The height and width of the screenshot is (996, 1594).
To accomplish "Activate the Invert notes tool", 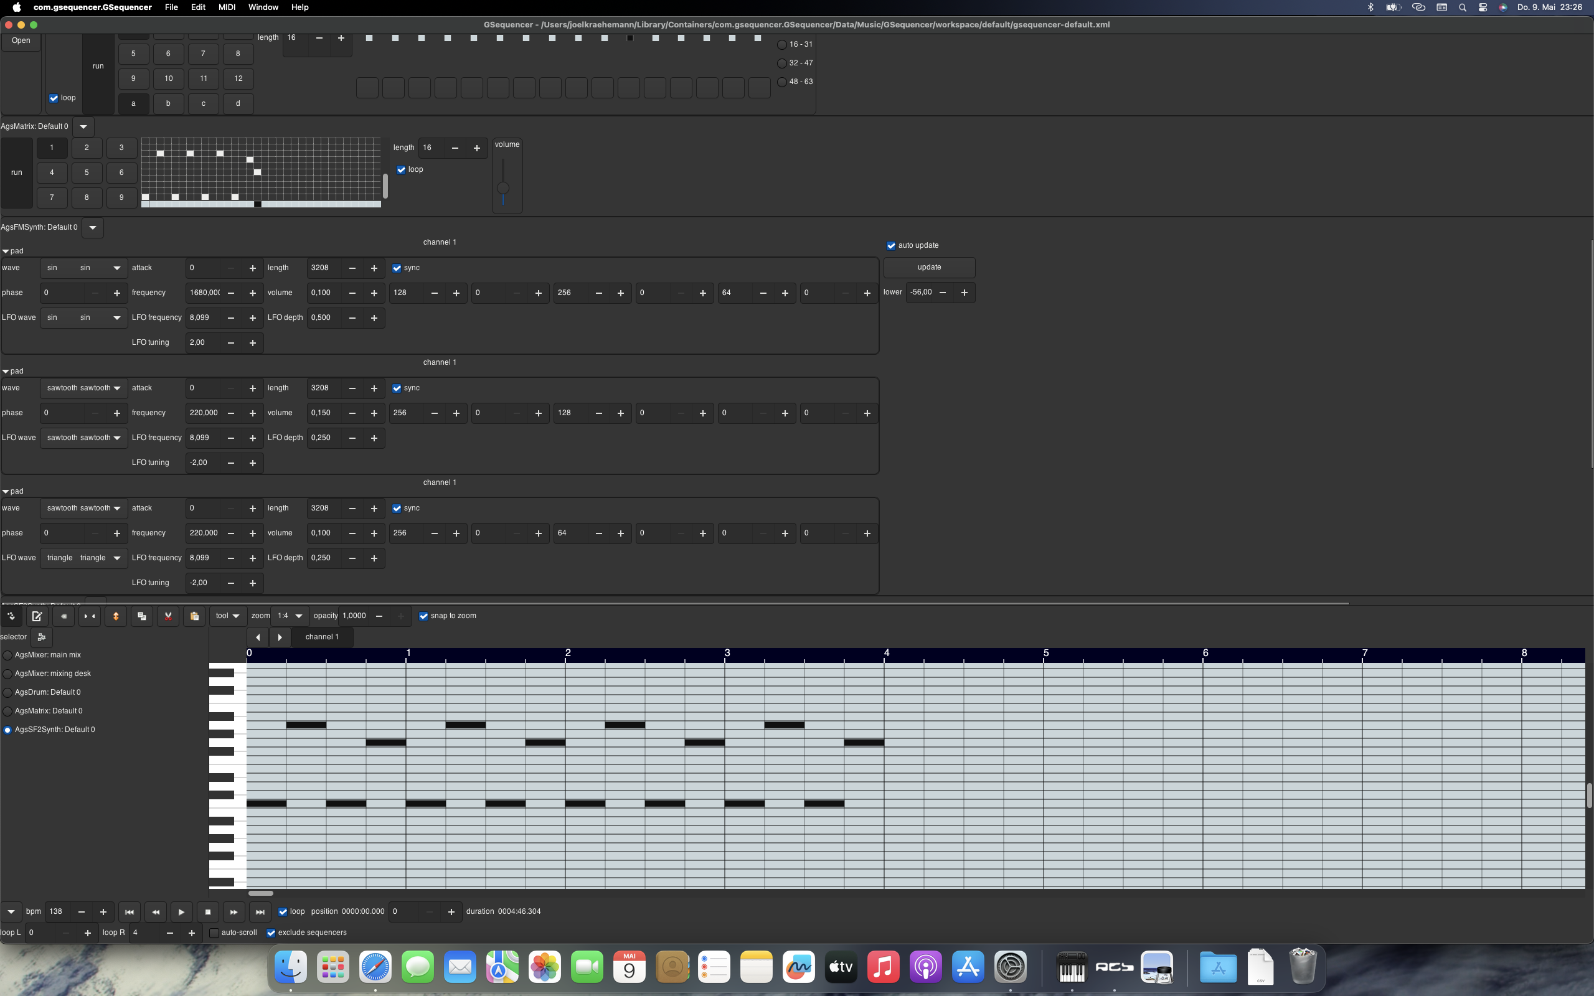I will click(116, 616).
